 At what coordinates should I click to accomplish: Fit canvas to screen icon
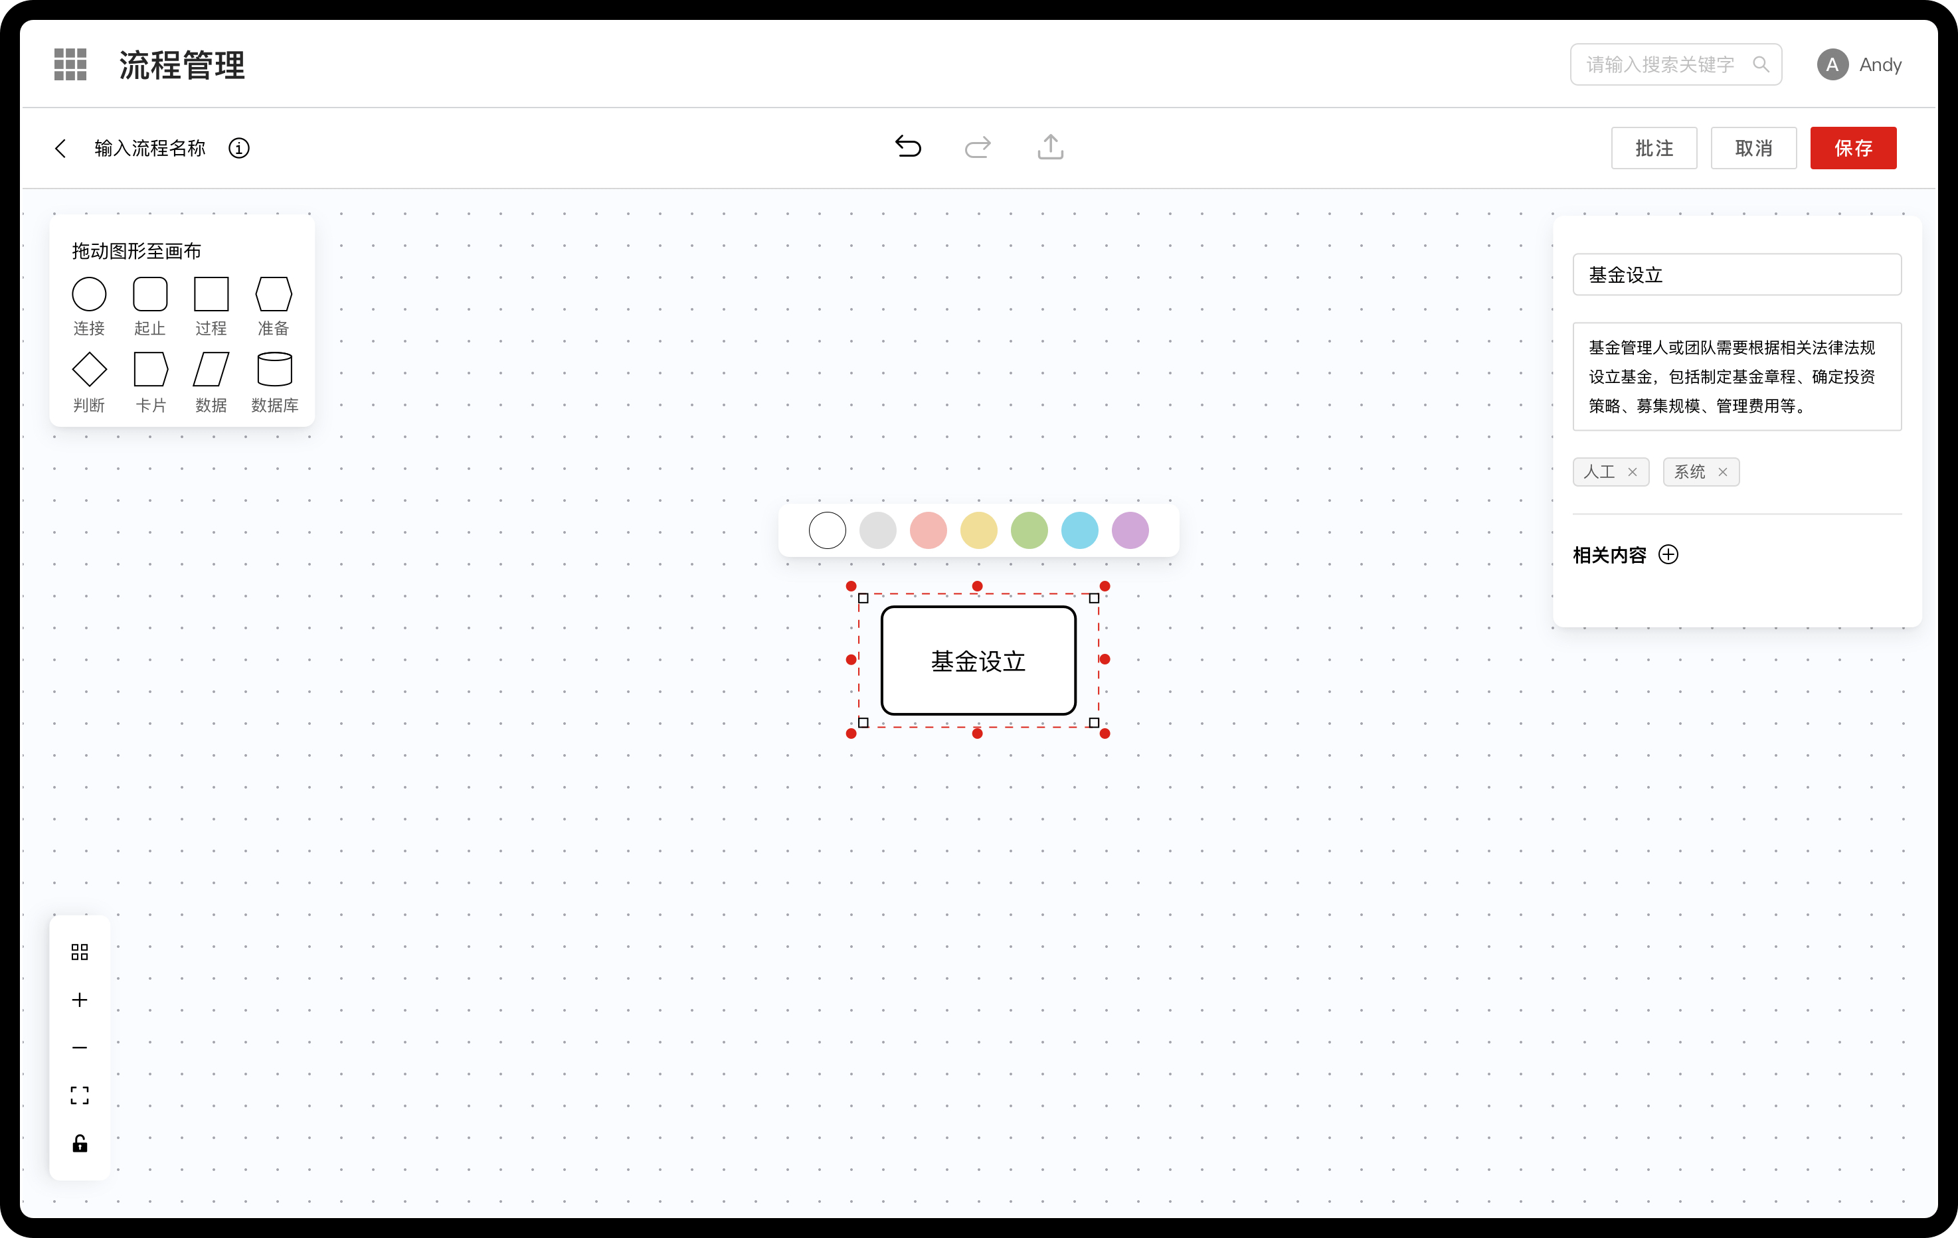coord(80,1096)
